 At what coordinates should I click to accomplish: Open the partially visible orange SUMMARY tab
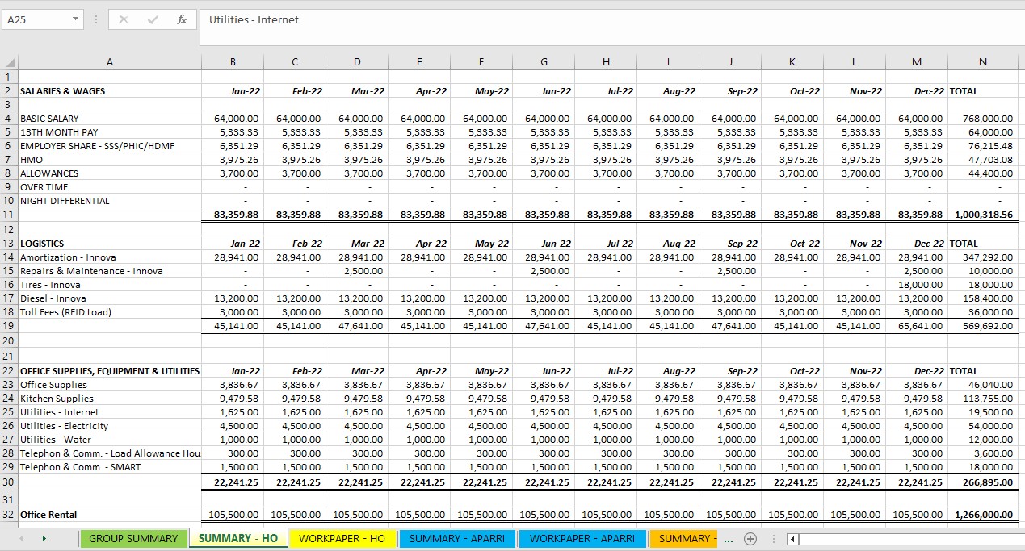point(683,539)
